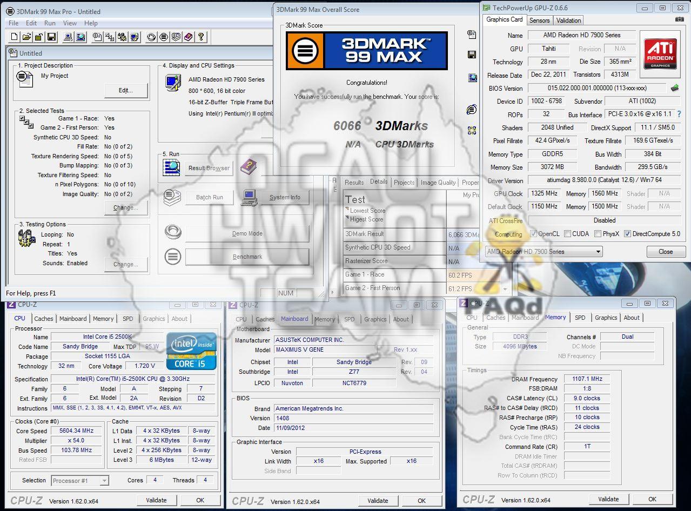Click the Game 1 - Race 60.2 FPS cell
This screenshot has height=511, width=691.
[474, 275]
